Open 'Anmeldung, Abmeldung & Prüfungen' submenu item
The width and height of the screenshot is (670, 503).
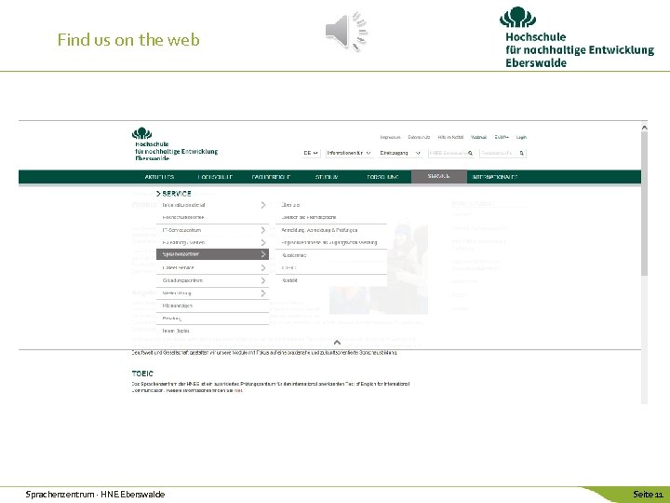click(319, 230)
